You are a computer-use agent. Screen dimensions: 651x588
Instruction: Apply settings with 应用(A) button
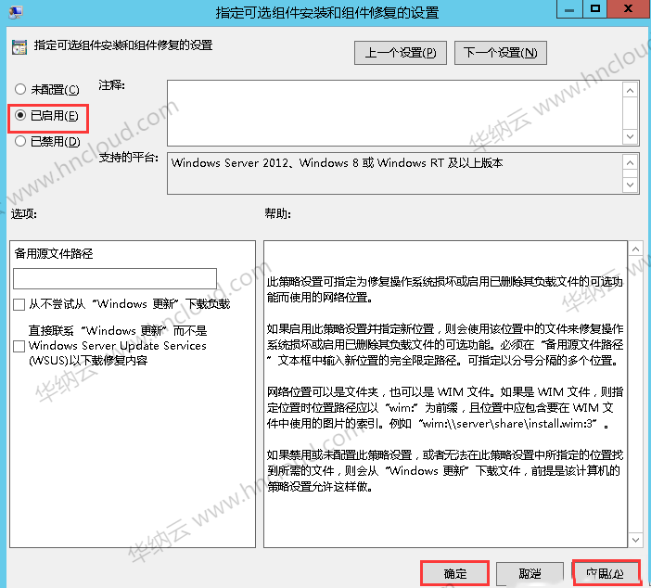606,574
